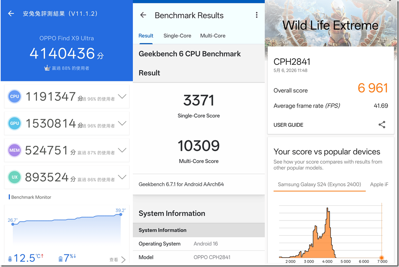The height and width of the screenshot is (267, 399).
Task: Open the 查看 detail chevron in Benchmark Monitor
Action: click(124, 259)
